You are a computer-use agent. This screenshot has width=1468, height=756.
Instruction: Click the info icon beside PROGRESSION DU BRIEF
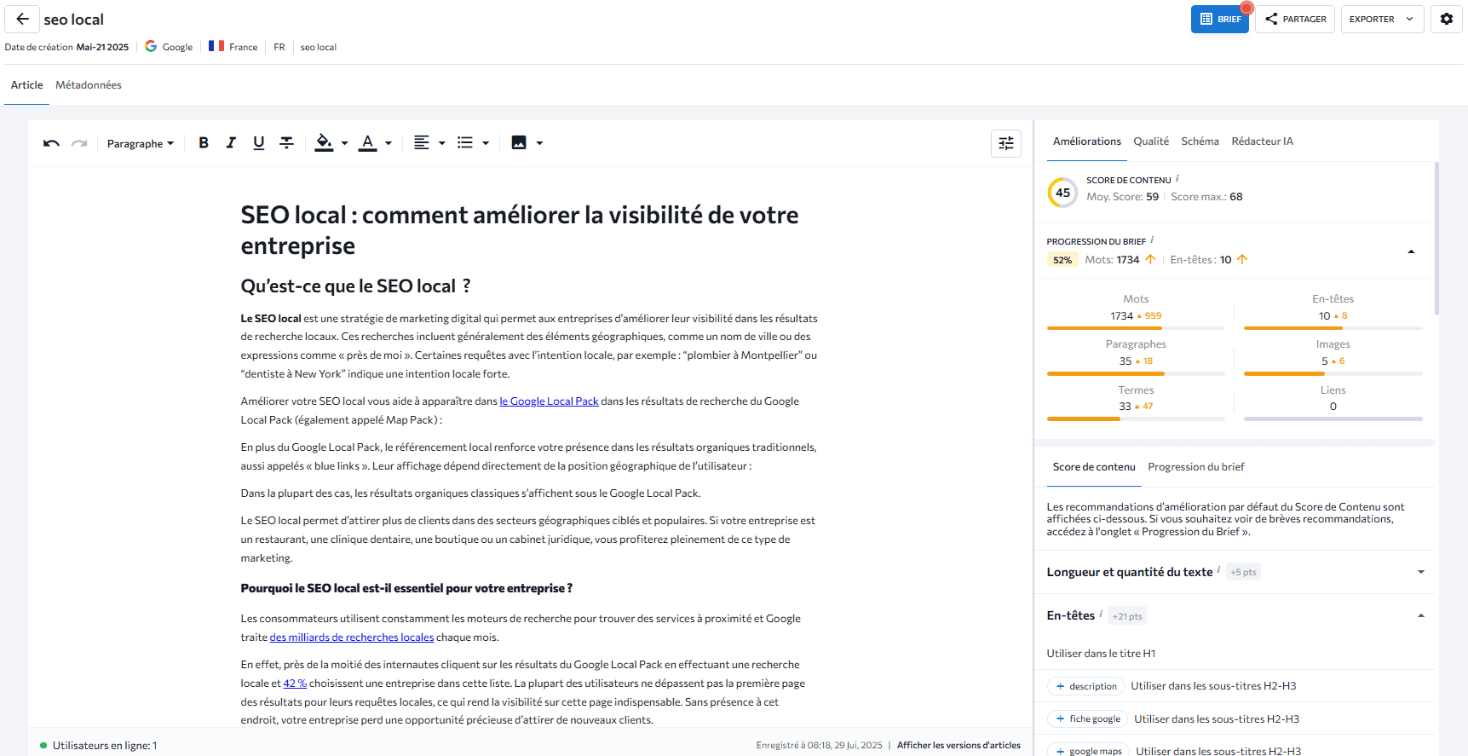[1152, 239]
